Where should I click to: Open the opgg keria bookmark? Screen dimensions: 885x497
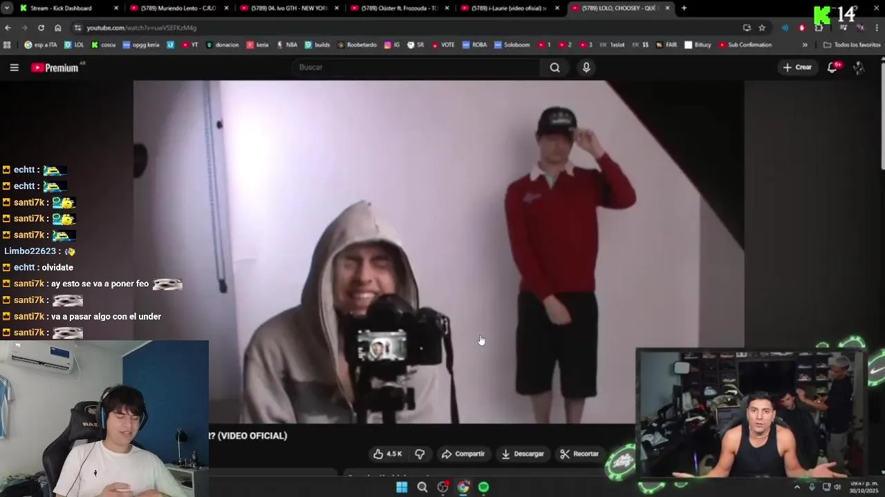pyautogui.click(x=141, y=45)
